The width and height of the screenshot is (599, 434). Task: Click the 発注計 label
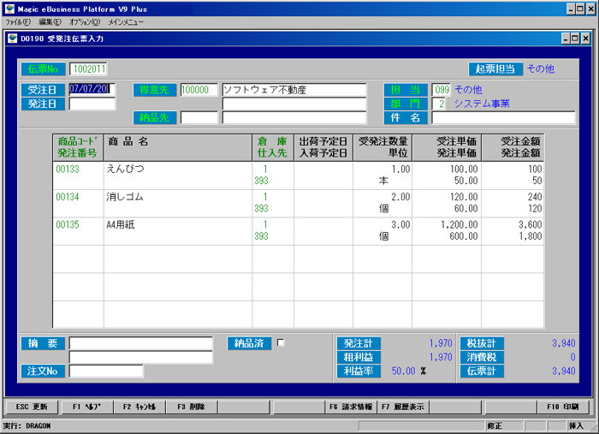coord(359,343)
